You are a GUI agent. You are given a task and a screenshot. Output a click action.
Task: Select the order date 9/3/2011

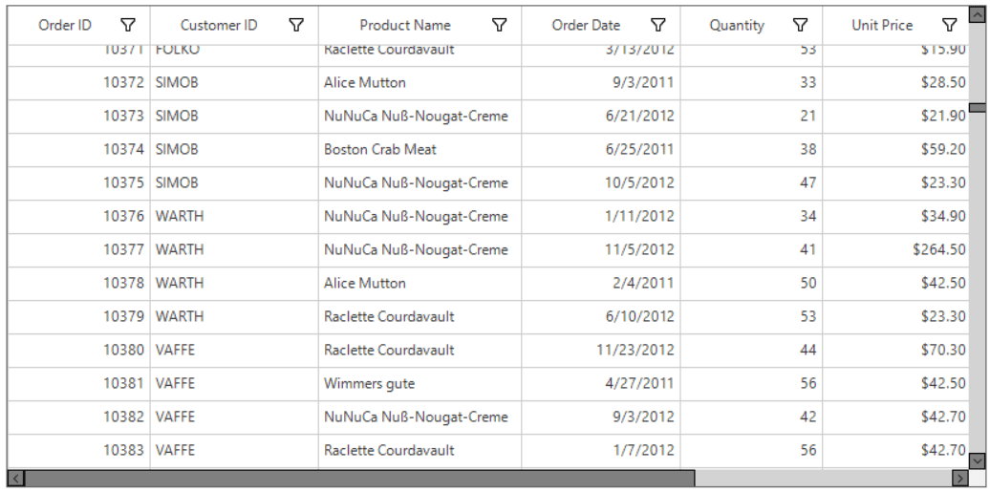click(601, 83)
